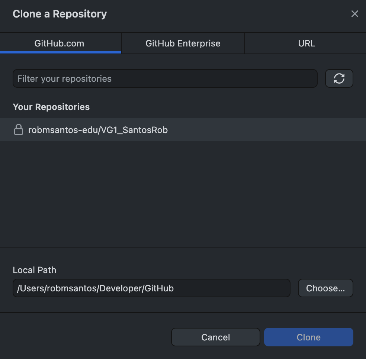Screen dimensions: 366x359
Task: Click the divider line above Local Path
Action: point(182,248)
